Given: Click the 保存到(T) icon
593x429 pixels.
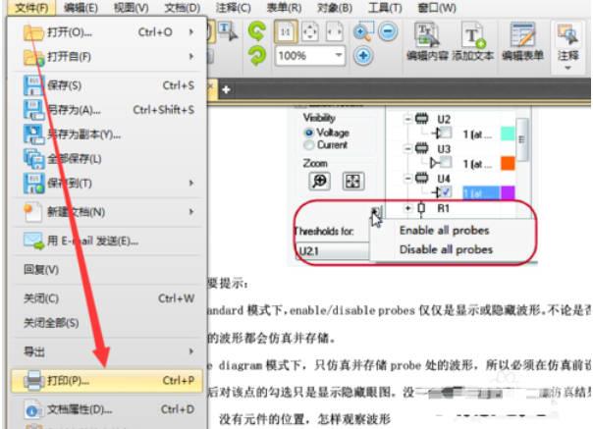Looking at the screenshot, I should click(x=34, y=184).
